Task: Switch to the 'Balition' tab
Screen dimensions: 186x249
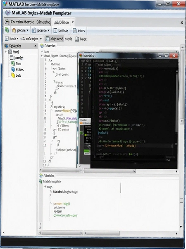Action: click(61, 22)
